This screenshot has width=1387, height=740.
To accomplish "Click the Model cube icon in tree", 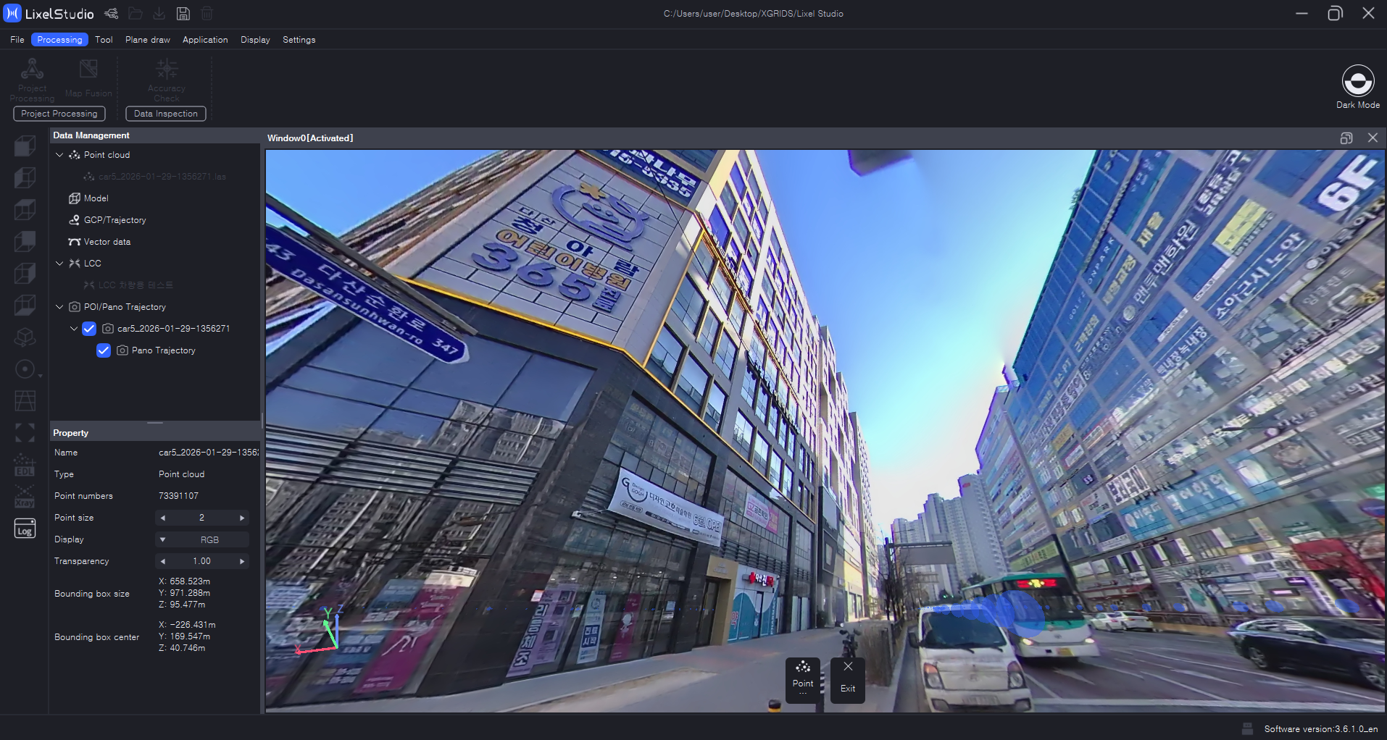I will pyautogui.click(x=74, y=198).
